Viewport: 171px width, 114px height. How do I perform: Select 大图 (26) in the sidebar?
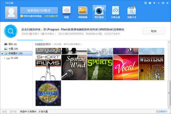(x=13, y=49)
